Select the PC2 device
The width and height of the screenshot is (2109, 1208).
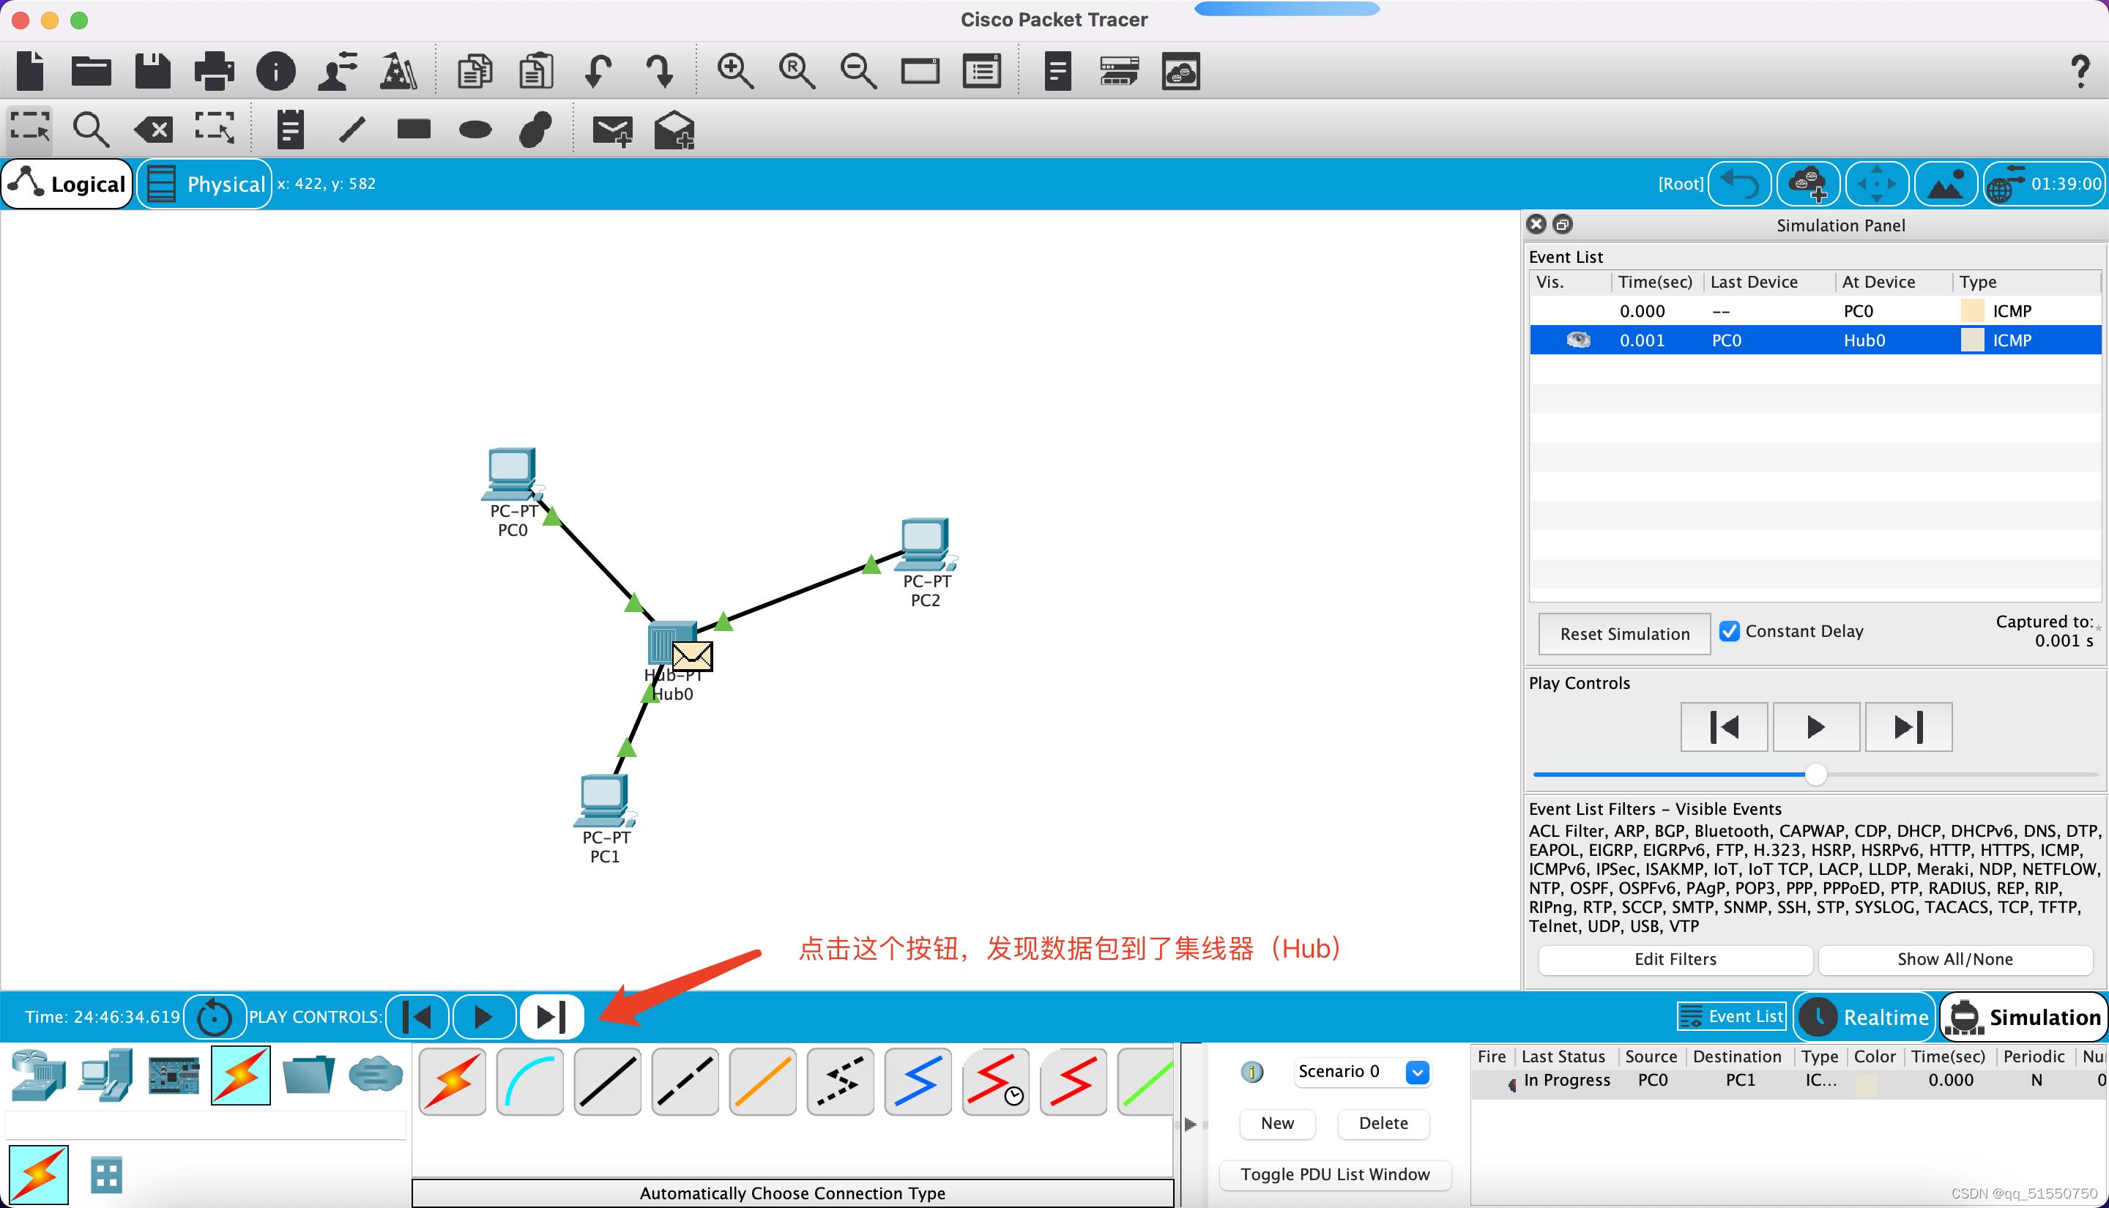[x=925, y=545]
